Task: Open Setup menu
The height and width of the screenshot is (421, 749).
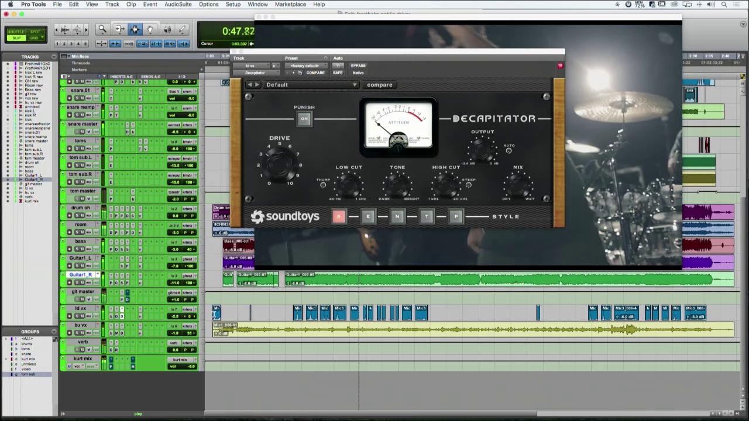Action: 233,4
